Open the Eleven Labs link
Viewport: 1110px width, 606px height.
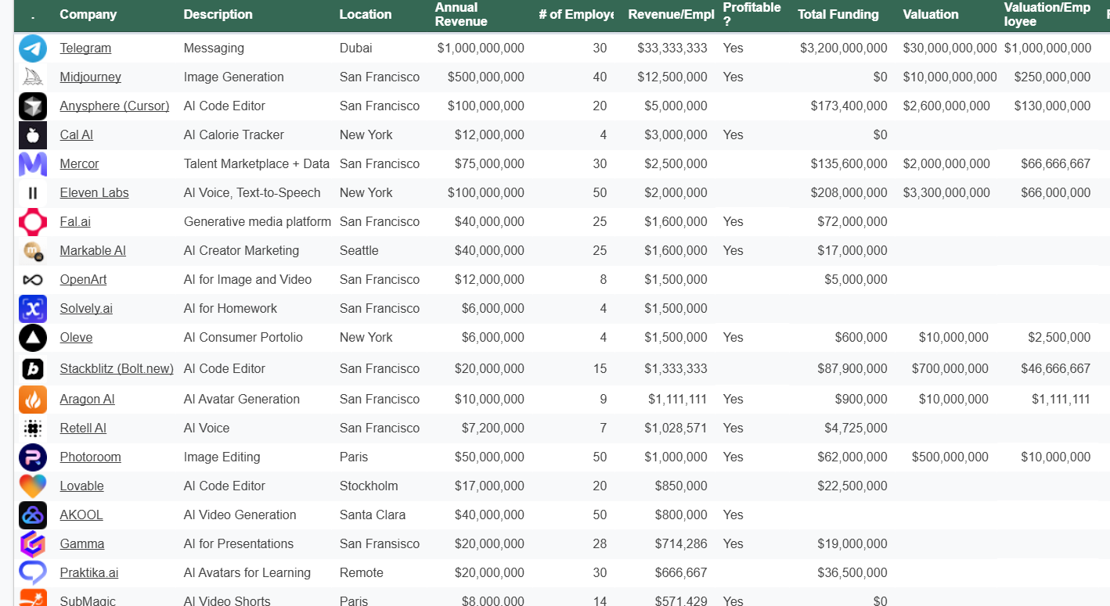pyautogui.click(x=94, y=193)
